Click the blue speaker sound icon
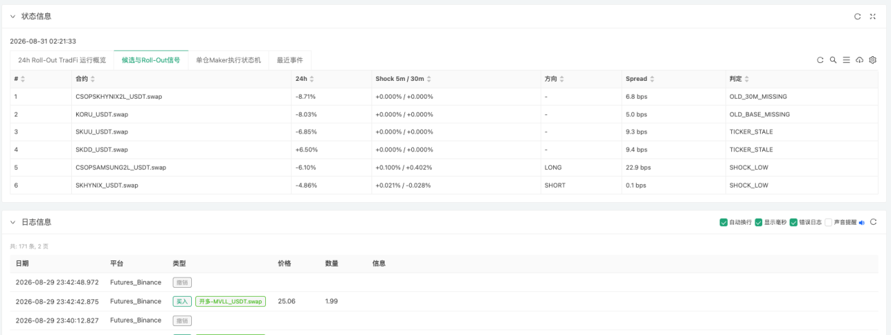The width and height of the screenshot is (891, 335). pyautogui.click(x=862, y=223)
